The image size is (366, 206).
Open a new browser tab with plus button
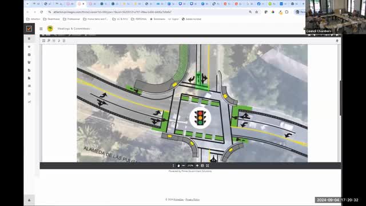click(x=303, y=4)
